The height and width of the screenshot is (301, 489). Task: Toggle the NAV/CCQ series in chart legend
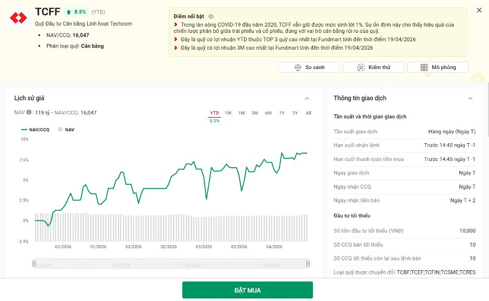click(36, 129)
